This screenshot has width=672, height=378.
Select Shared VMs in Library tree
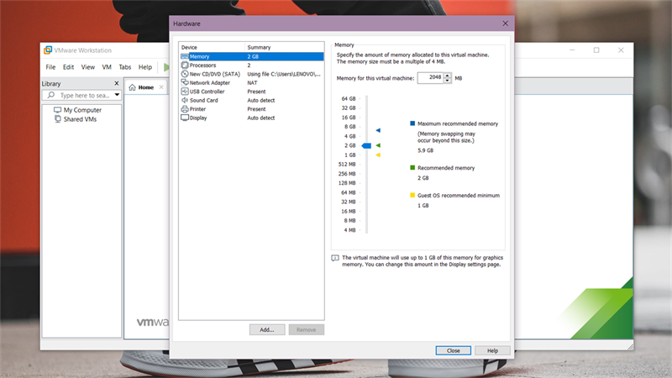point(80,119)
